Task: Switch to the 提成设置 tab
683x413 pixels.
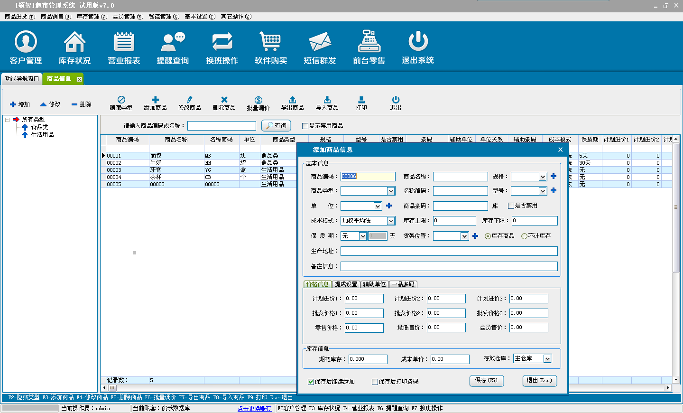Action: point(346,284)
